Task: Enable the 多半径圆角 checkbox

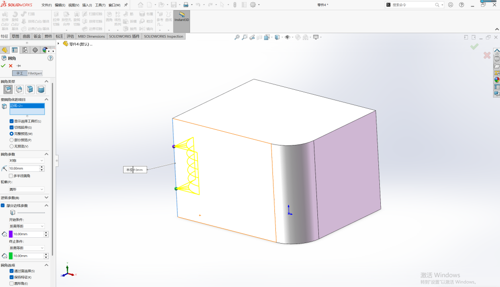Action: coord(11,176)
